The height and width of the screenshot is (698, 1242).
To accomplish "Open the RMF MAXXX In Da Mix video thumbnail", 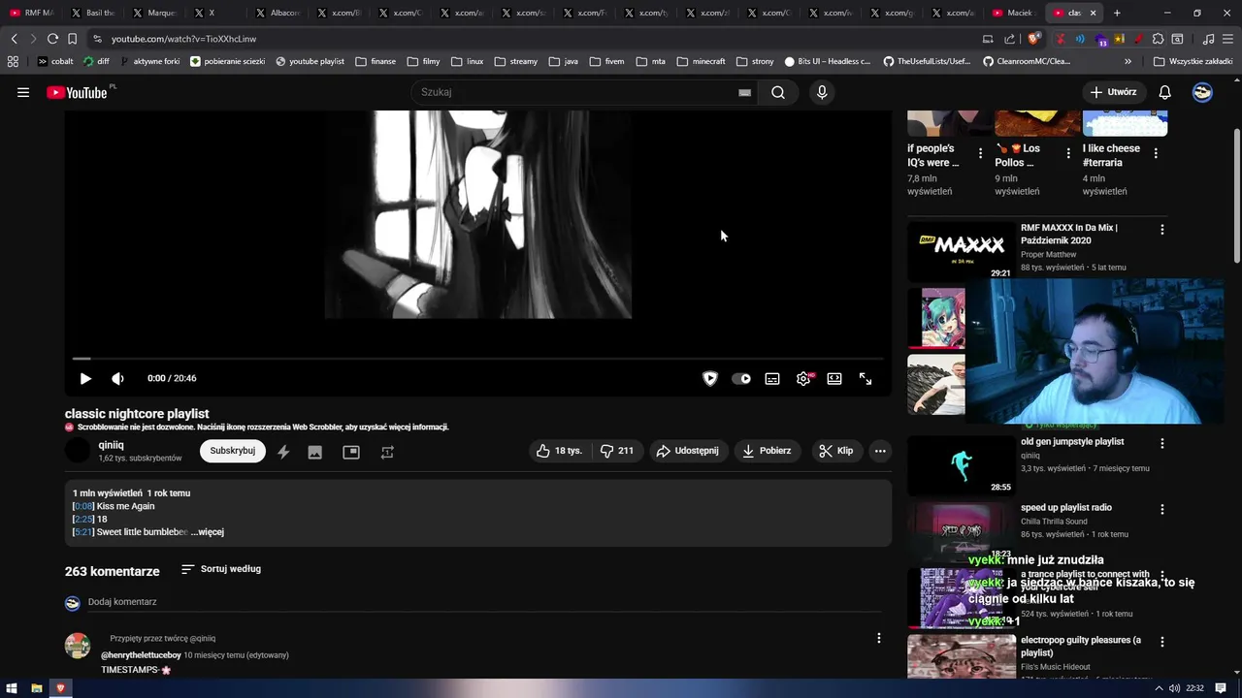I will click(x=961, y=251).
